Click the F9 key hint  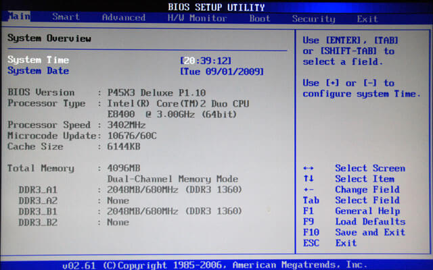309,221
